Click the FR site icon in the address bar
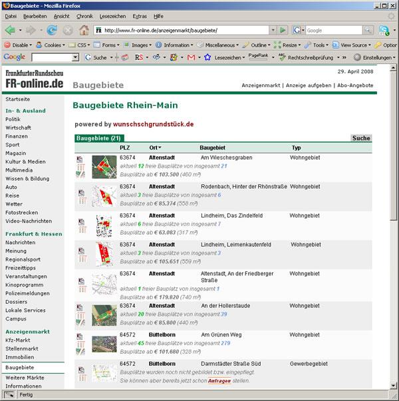Image resolution: width=399 pixels, height=401 pixels. pos(98,31)
